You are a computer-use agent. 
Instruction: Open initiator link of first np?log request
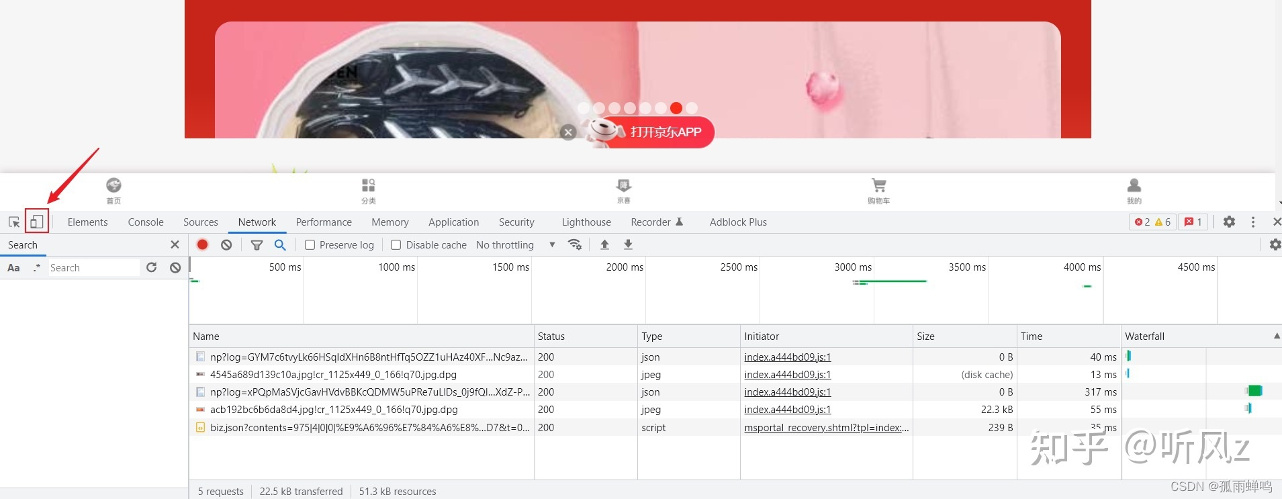787,357
